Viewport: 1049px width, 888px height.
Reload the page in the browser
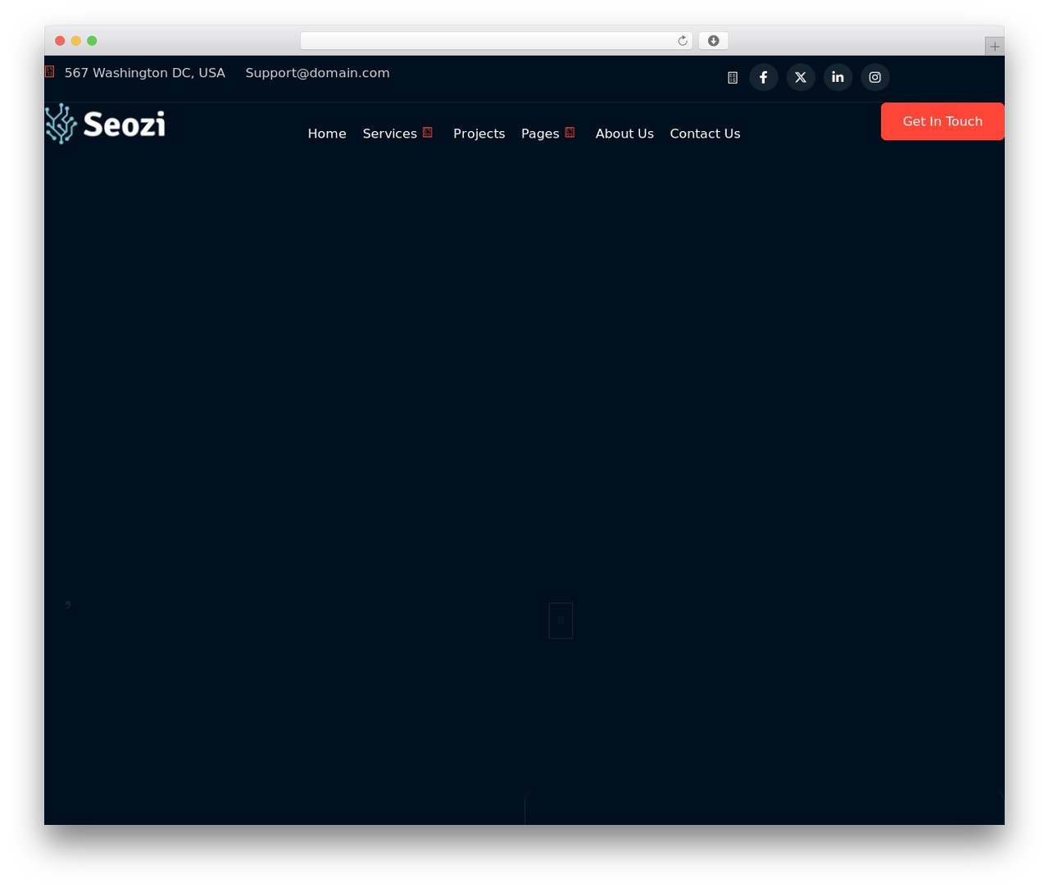(x=682, y=41)
